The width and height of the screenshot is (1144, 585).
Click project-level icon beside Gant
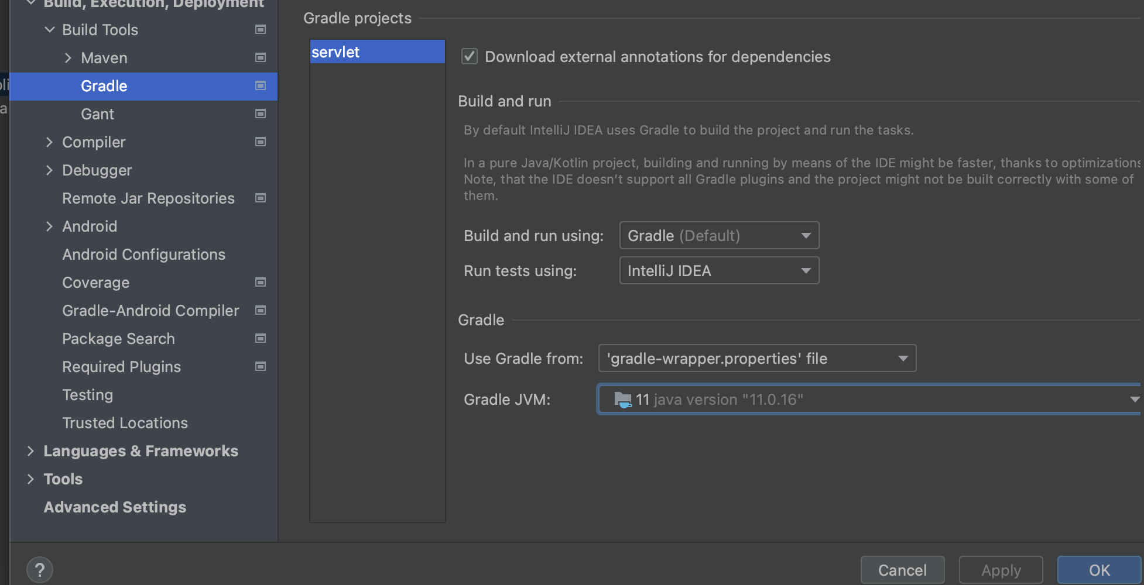(261, 113)
